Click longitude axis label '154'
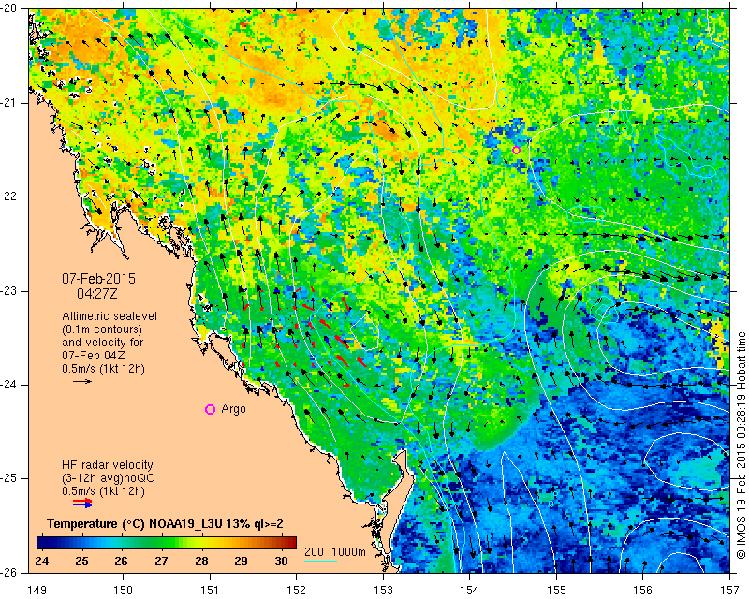This screenshot has height=599, width=749. click(470, 590)
